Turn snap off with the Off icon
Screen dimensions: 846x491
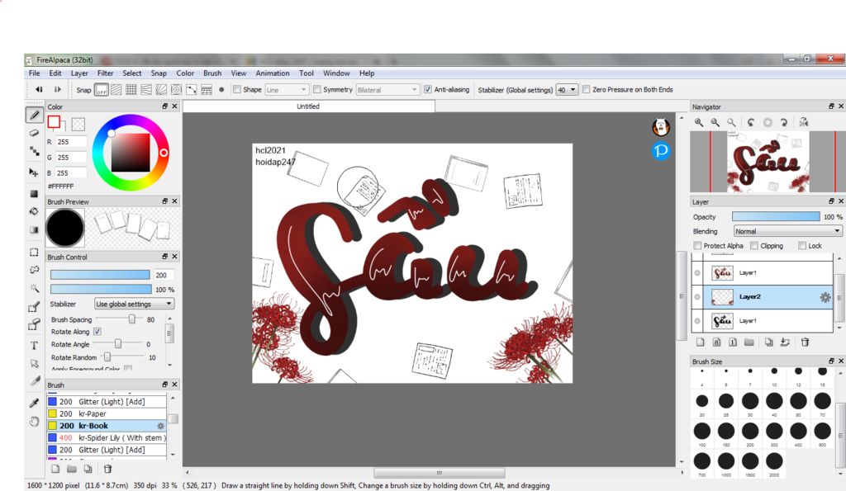click(x=101, y=90)
